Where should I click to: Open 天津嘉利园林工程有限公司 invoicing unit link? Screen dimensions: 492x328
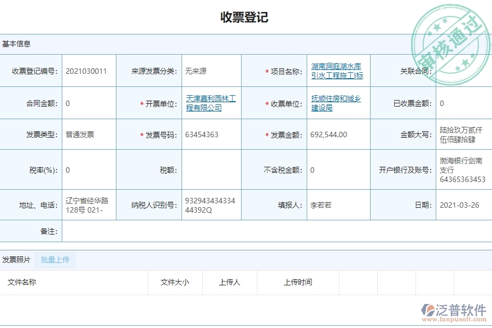[209, 103]
